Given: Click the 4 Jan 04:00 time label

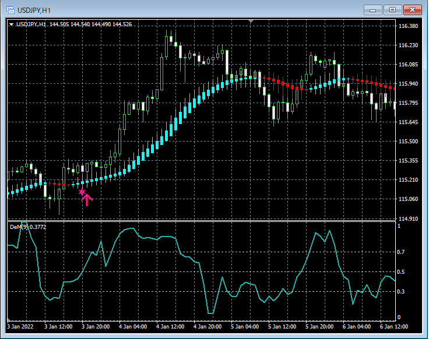Looking at the screenshot, I should point(132,326).
